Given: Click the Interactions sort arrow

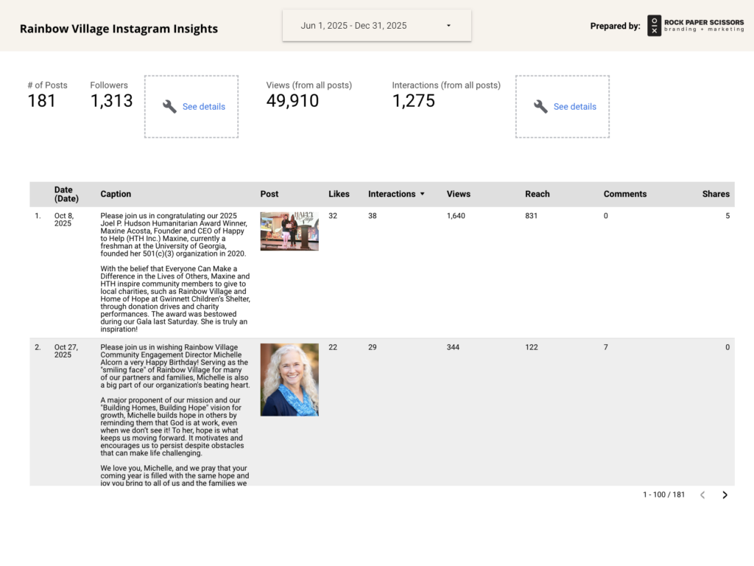Looking at the screenshot, I should tap(422, 195).
